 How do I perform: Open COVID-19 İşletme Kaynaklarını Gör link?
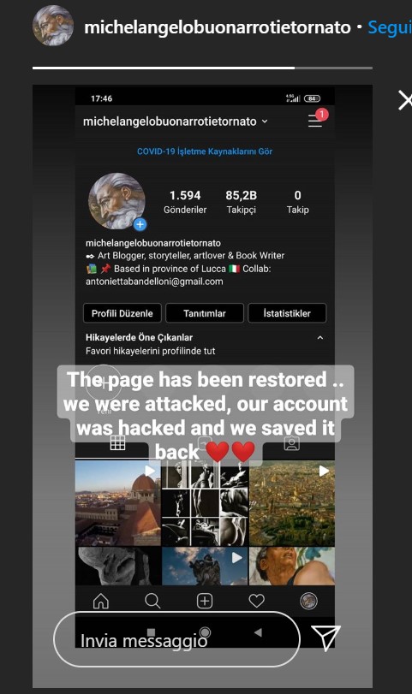tap(205, 151)
